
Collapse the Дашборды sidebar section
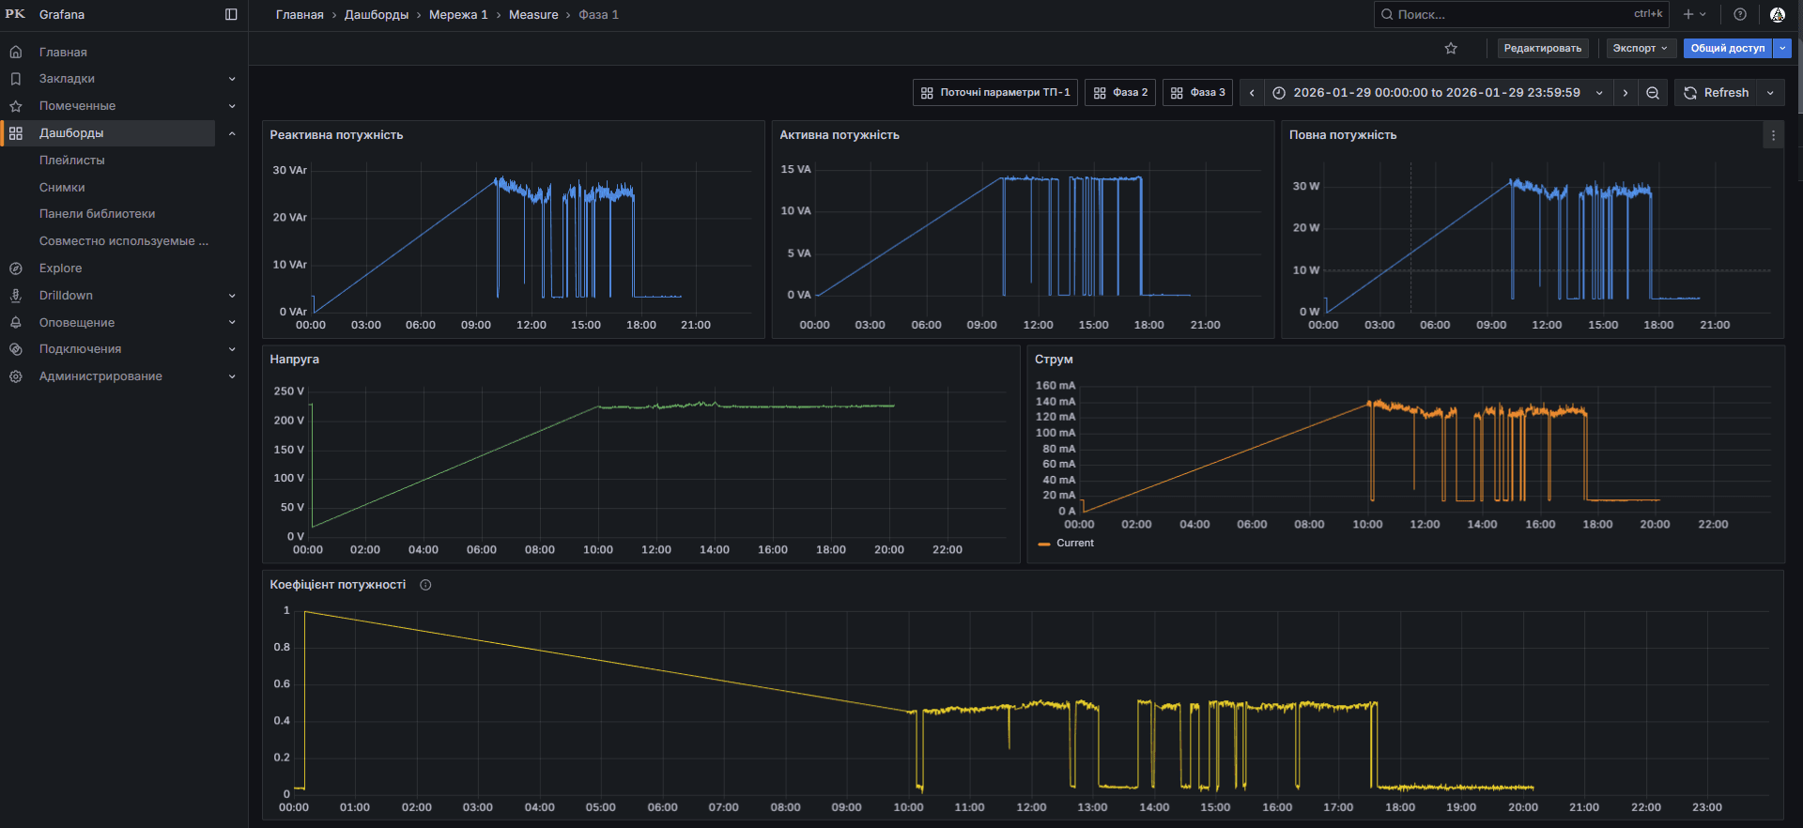[232, 133]
